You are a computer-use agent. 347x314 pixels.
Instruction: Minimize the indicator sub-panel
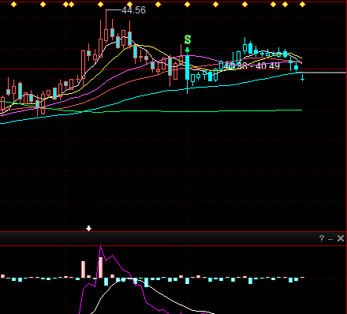330,239
